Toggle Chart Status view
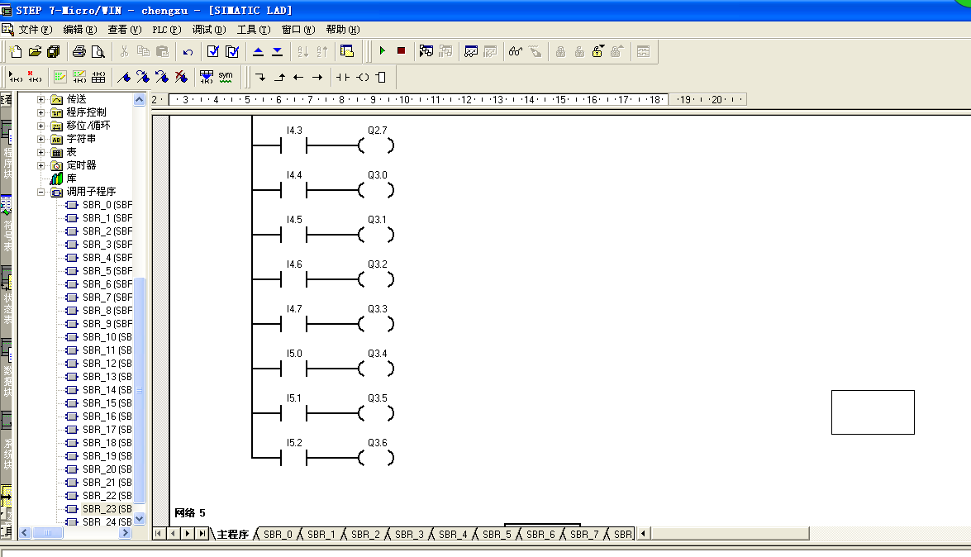Image resolution: width=971 pixels, height=557 pixels. click(x=471, y=51)
